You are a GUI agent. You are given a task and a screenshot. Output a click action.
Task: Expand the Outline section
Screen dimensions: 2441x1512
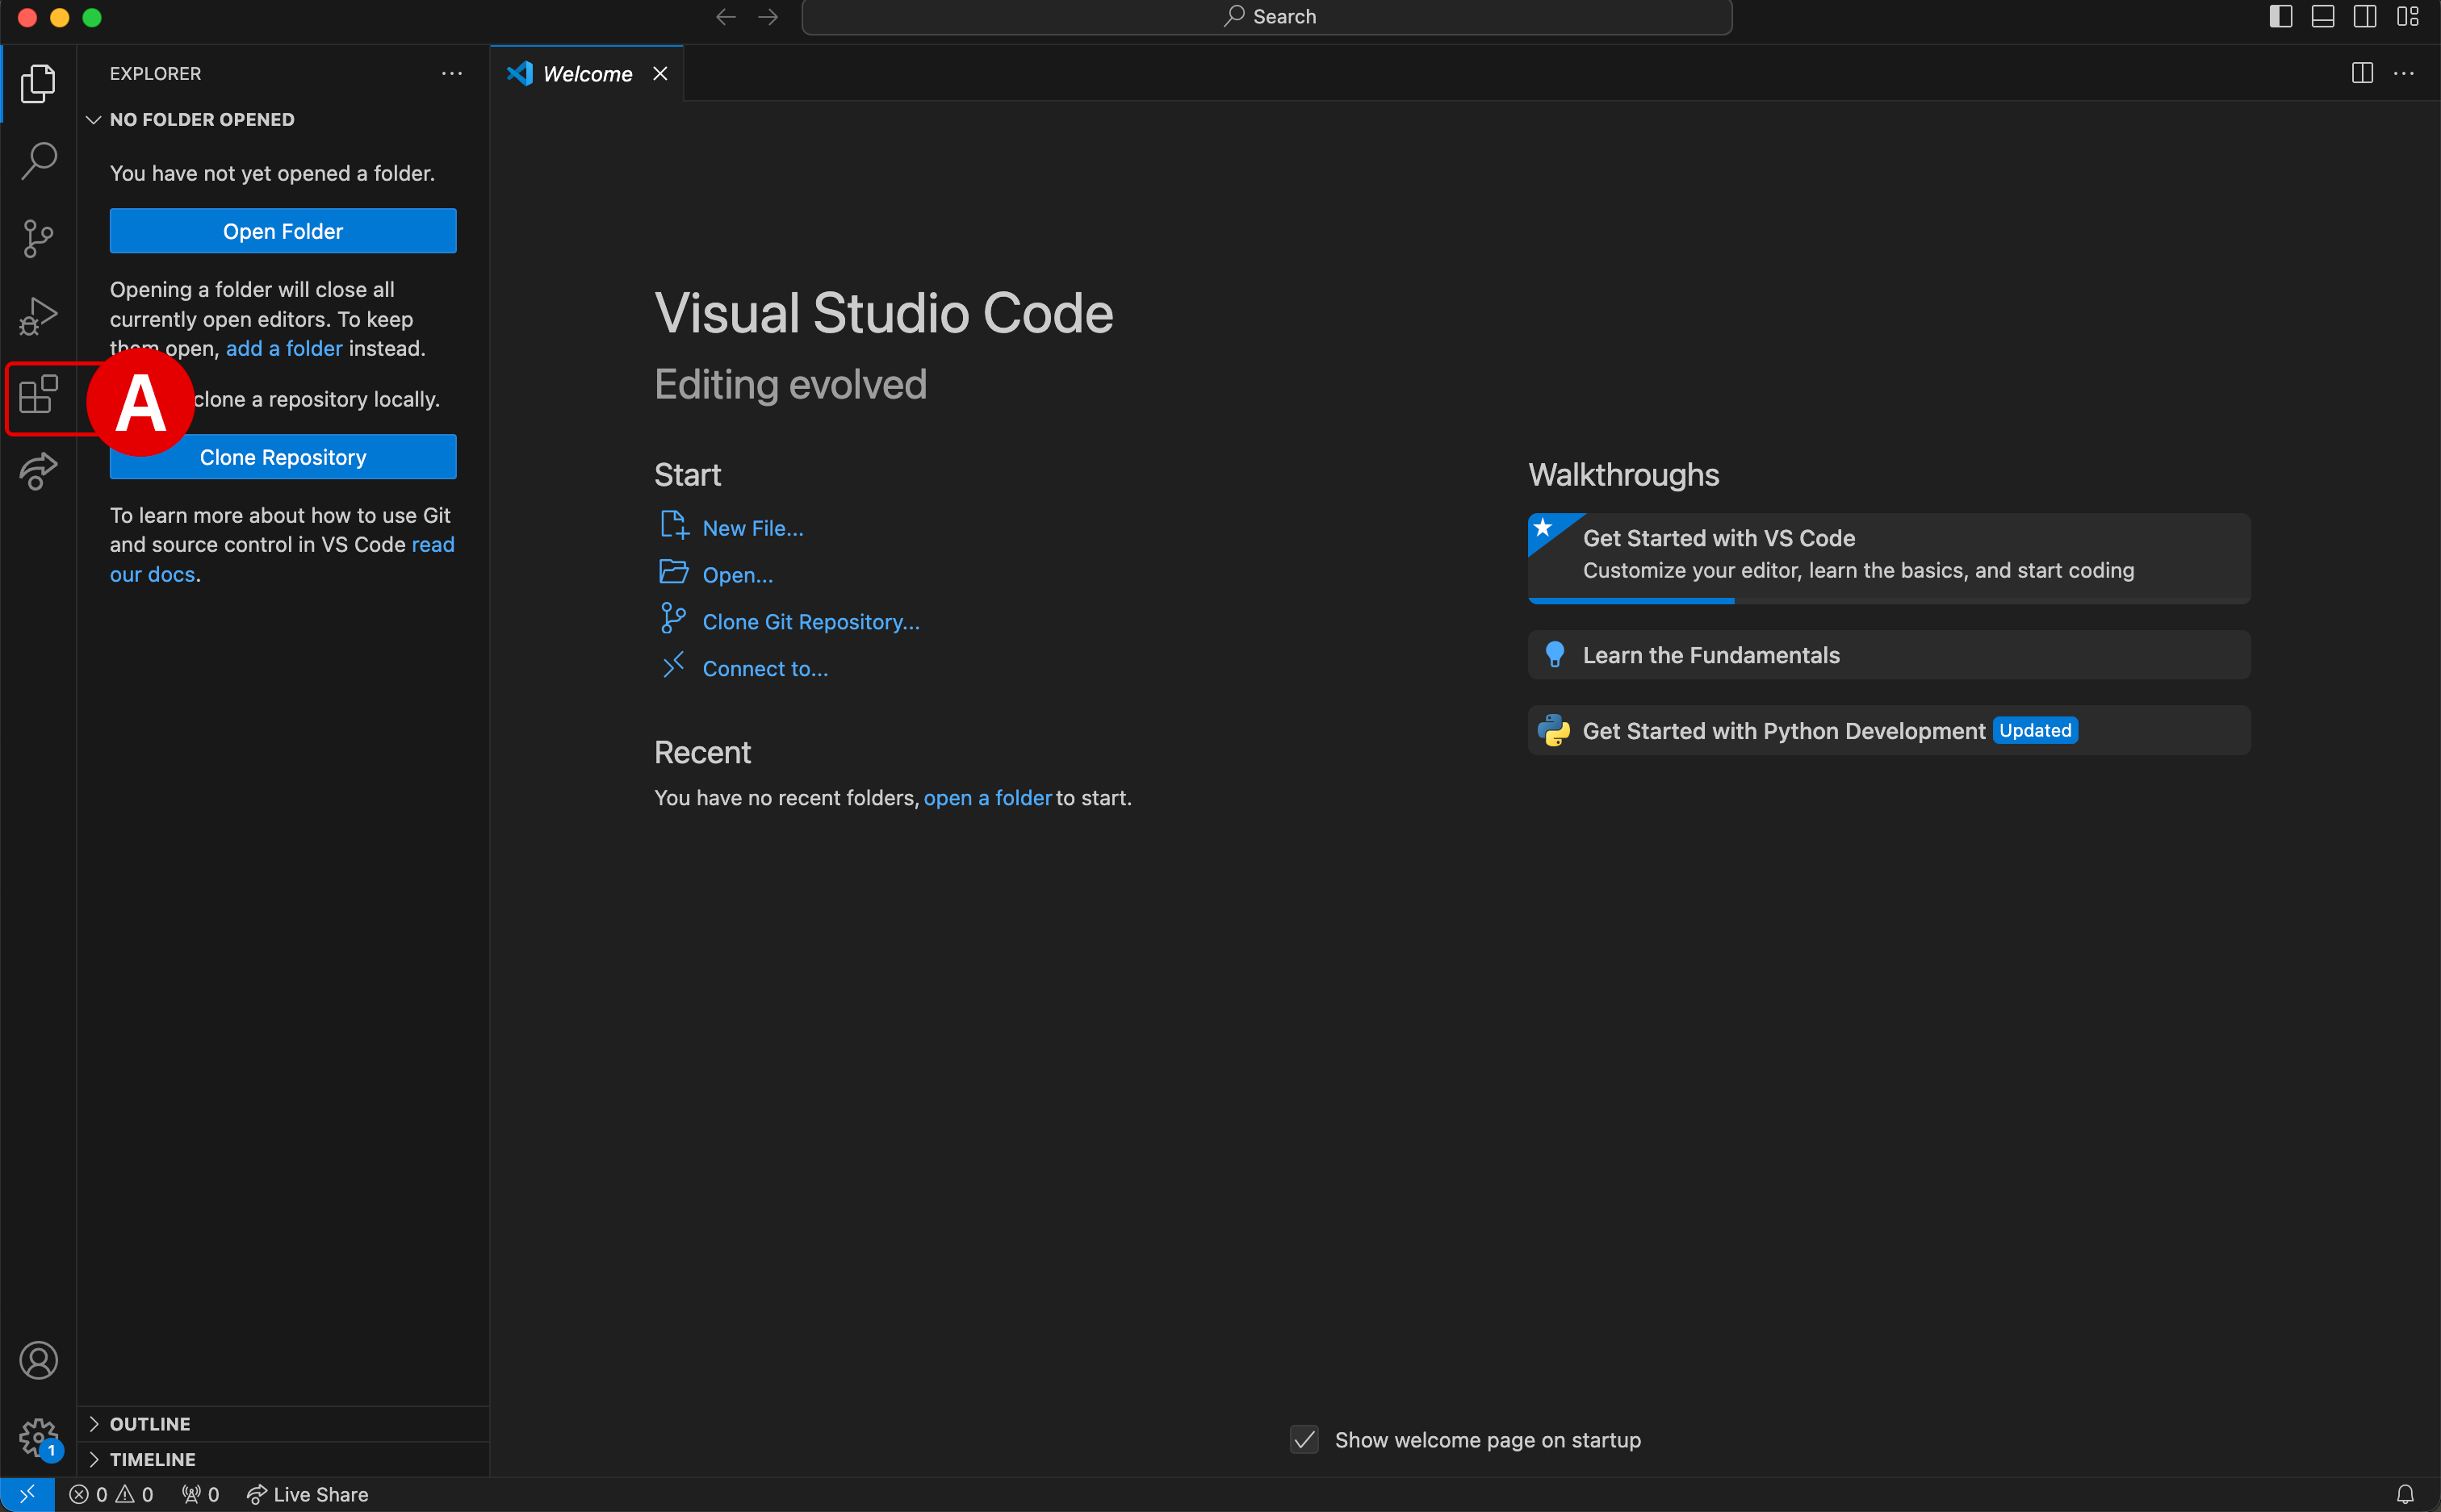point(150,1423)
